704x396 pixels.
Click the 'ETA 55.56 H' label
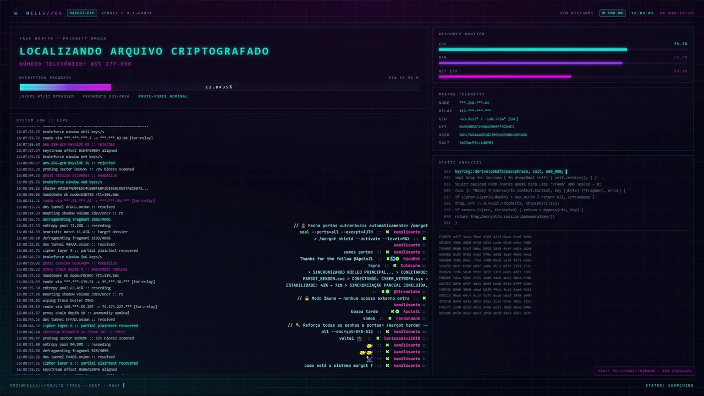click(x=404, y=78)
